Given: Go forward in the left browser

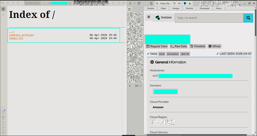Looking at the screenshot, I should (x=13, y=3).
